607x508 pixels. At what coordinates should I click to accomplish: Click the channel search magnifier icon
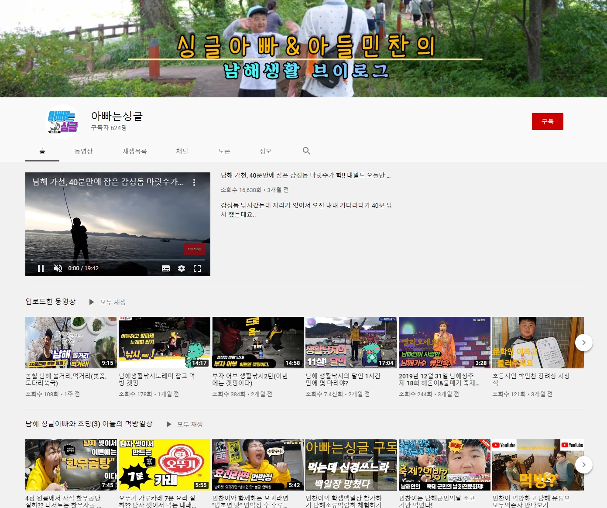(306, 151)
